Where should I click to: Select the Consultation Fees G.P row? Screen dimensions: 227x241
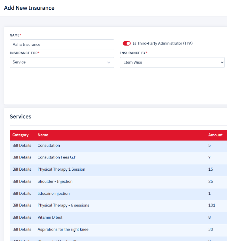[57, 157]
